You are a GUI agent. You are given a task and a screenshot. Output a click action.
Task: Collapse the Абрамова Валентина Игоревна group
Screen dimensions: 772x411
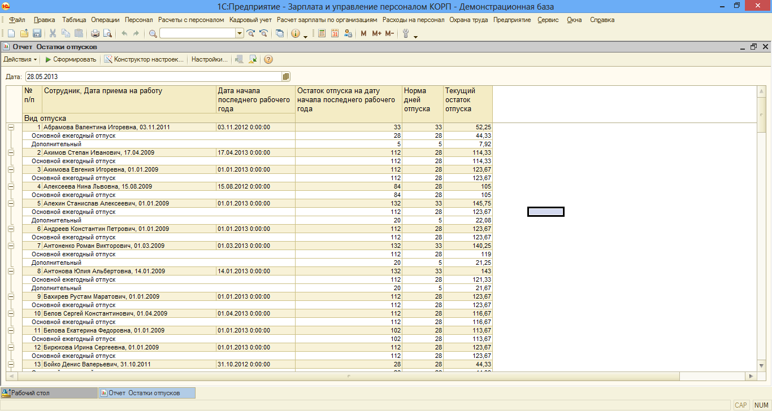click(10, 127)
